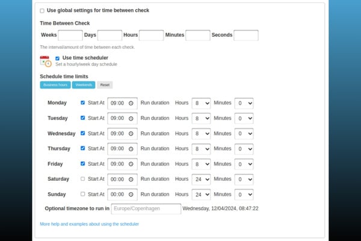The height and width of the screenshot is (241, 361).
Task: Expand Sunday run duration Hours dropdown
Action: point(201,194)
